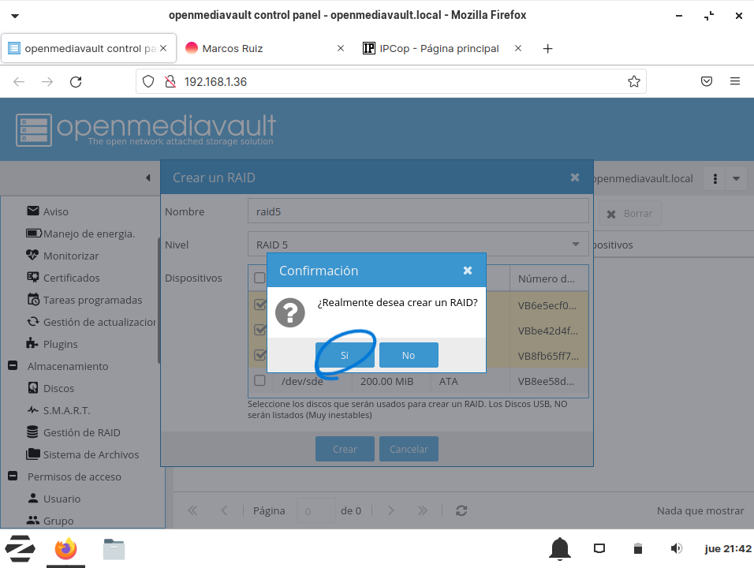Toggle the select-all devices header checkbox
The image size is (754, 568).
[x=259, y=278]
